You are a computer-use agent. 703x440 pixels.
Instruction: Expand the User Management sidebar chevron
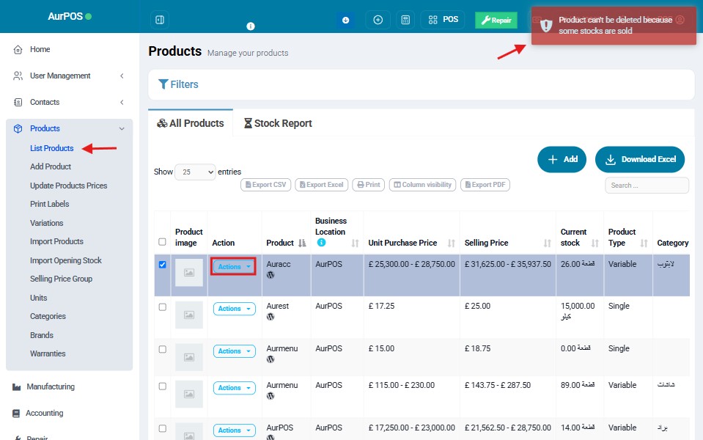122,76
